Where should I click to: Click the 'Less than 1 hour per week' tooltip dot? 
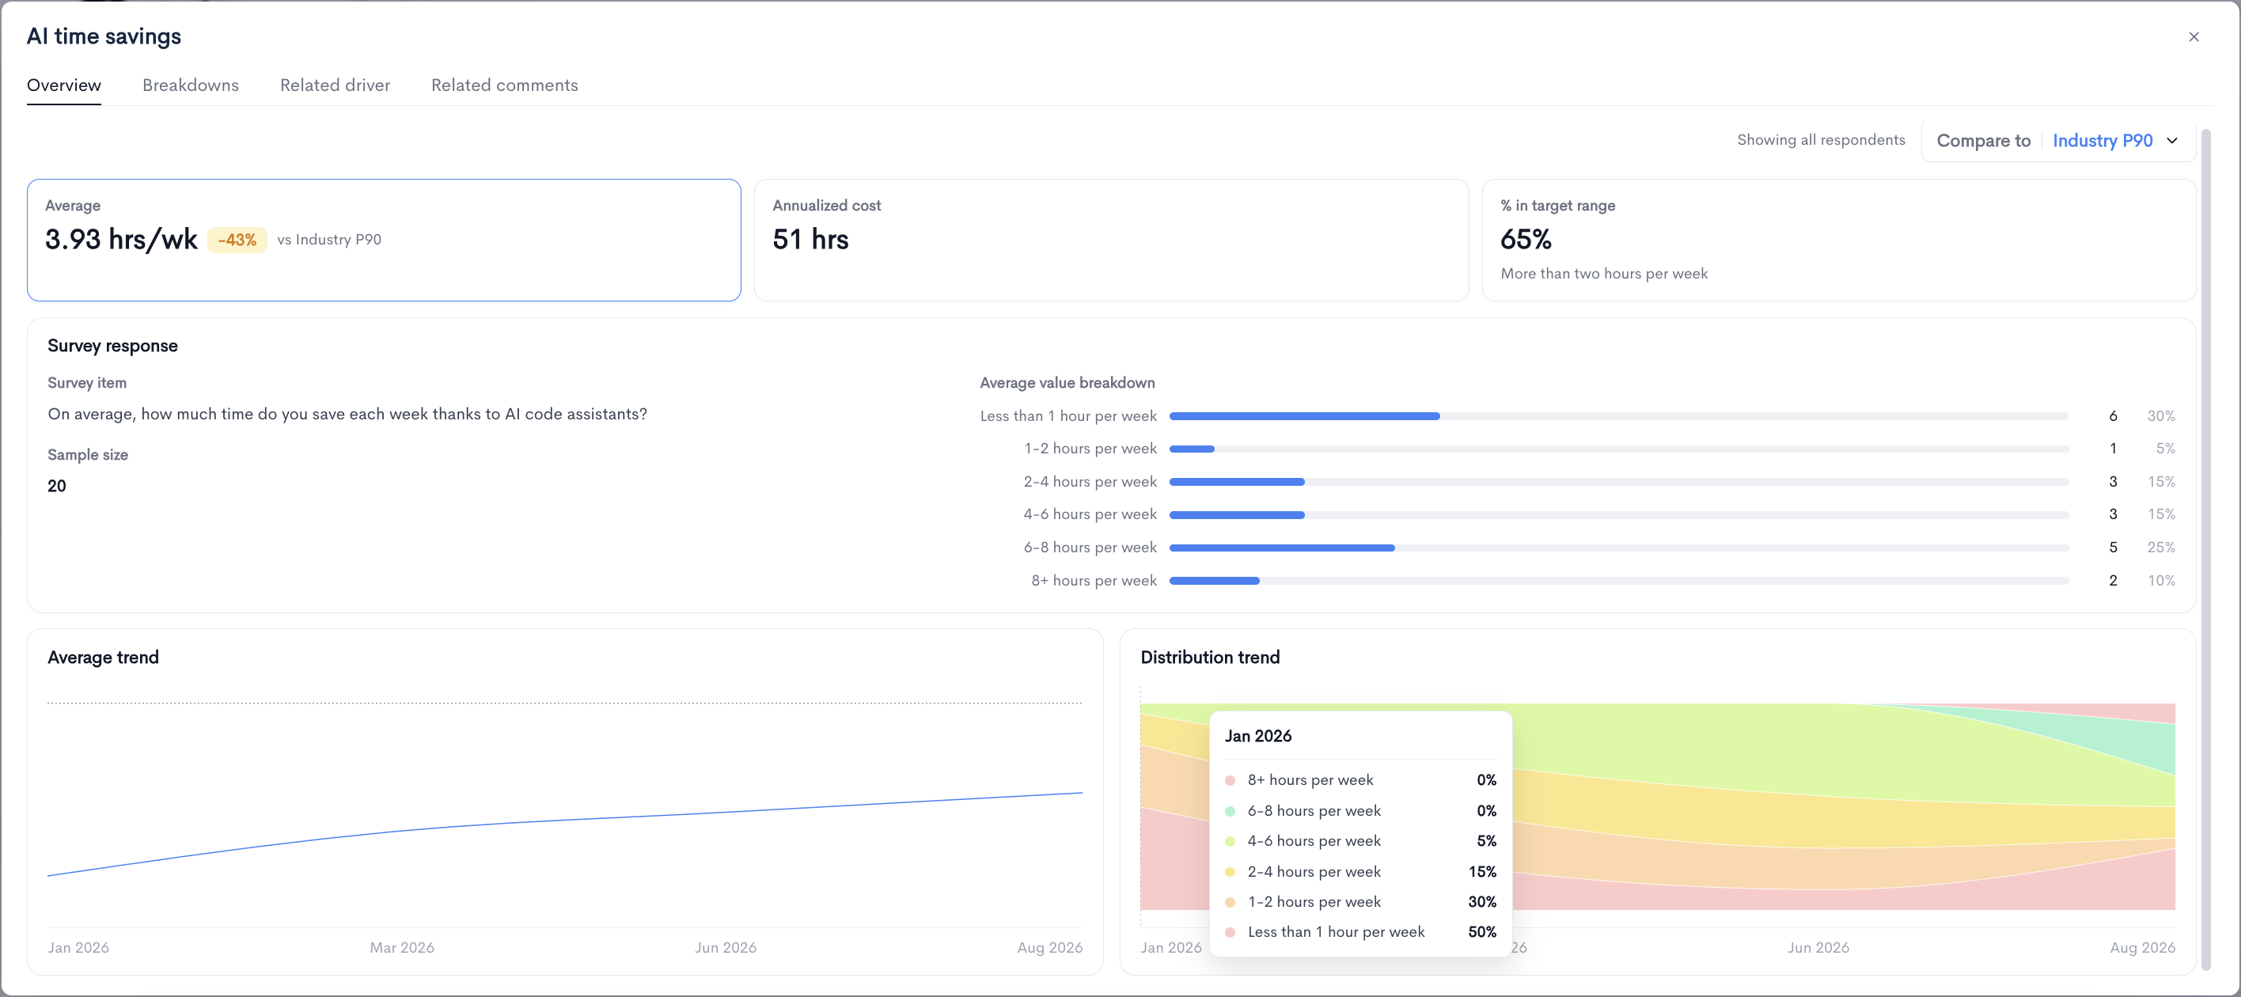click(x=1230, y=933)
